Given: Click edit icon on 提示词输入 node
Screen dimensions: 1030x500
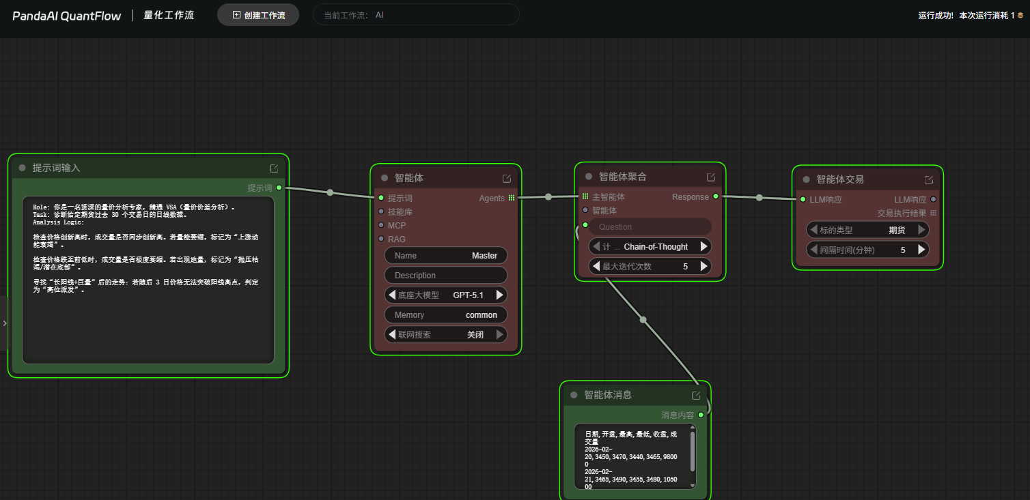Looking at the screenshot, I should [x=274, y=168].
